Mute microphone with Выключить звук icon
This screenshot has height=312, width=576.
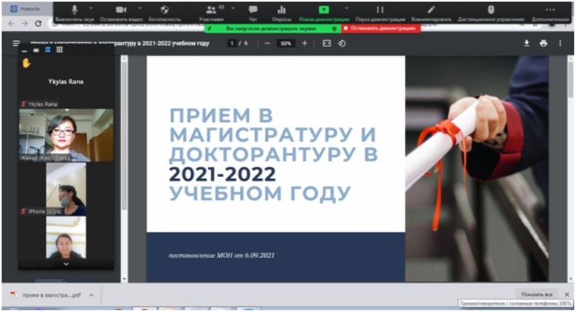74,10
